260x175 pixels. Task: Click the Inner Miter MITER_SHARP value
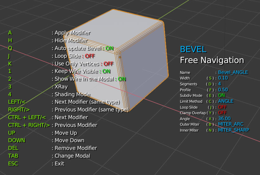234,130
